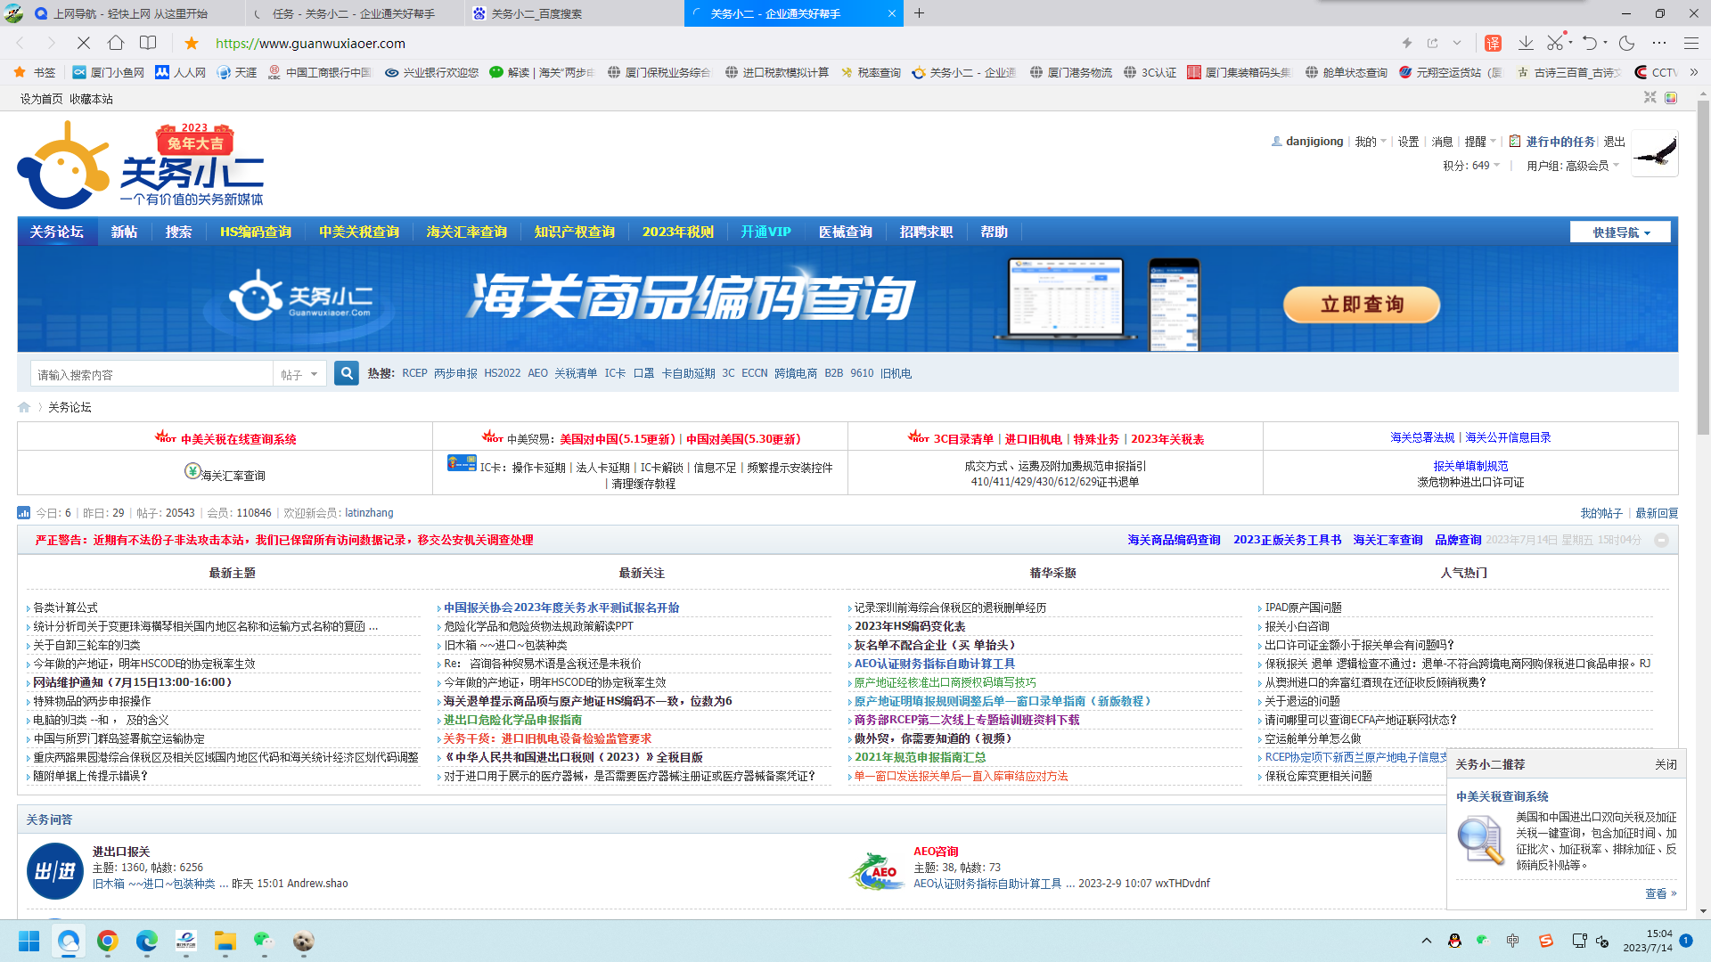Image resolution: width=1711 pixels, height=962 pixels.
Task: Open the red translate icon
Action: tap(1494, 43)
